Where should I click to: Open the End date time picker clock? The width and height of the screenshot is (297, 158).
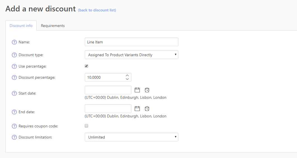[147, 108]
